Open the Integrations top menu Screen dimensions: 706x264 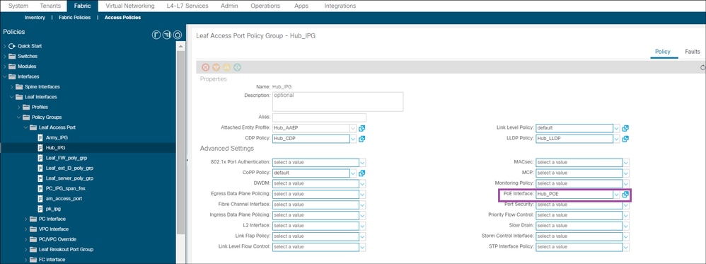tap(340, 6)
